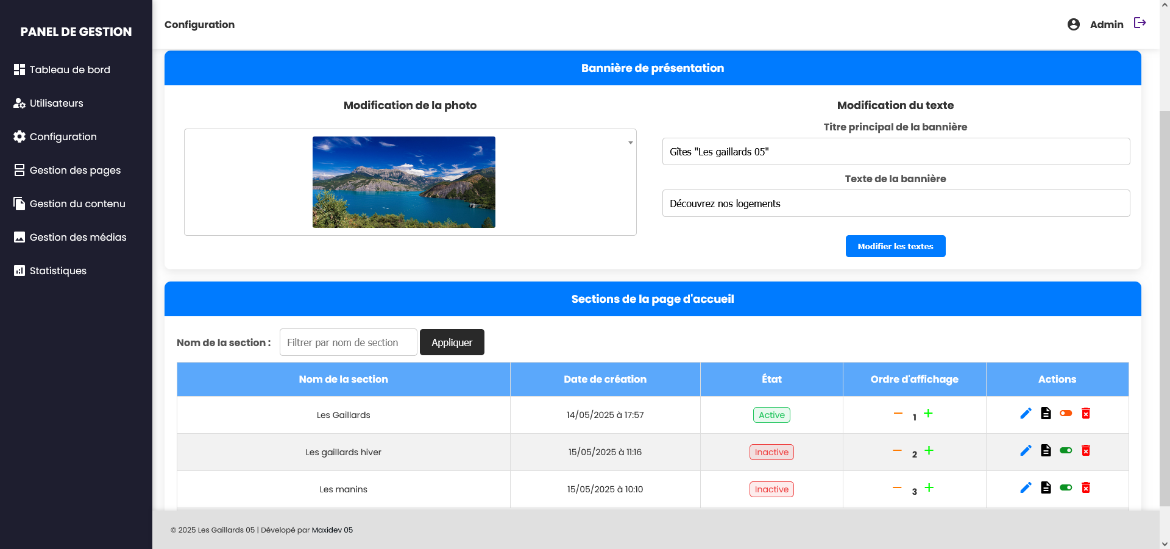The image size is (1170, 549).
Task: Click the Date de création column header
Action: pos(605,379)
